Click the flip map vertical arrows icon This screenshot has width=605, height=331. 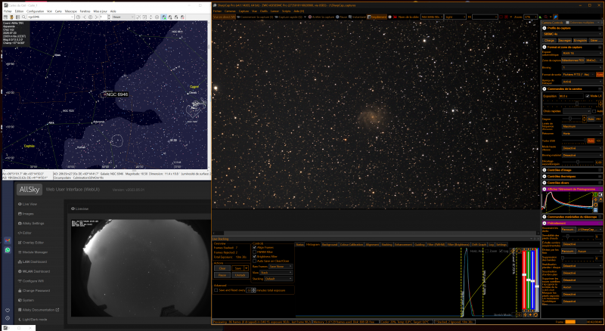[x=150, y=17]
